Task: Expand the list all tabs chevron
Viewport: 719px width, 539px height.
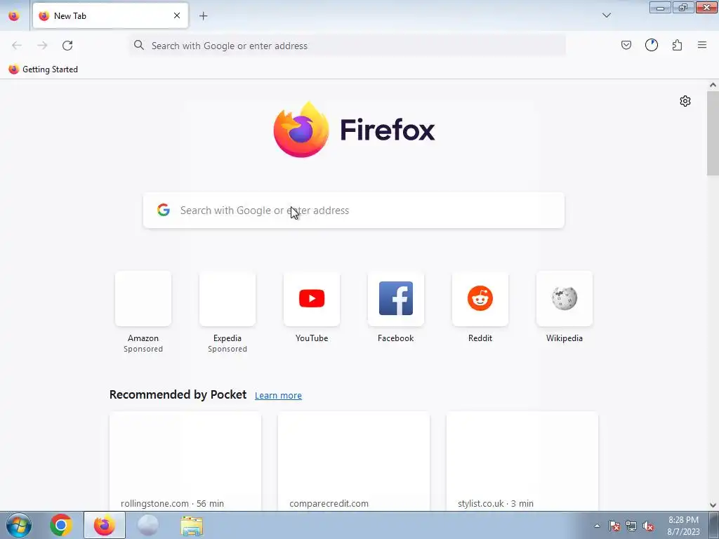Action: [x=606, y=15]
